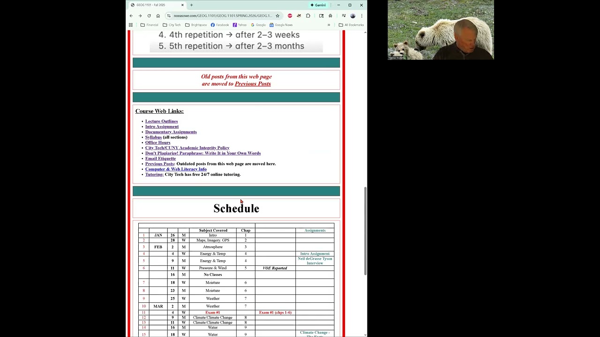
Task: Click the webcam video thumbnail with bears
Action: (x=441, y=30)
